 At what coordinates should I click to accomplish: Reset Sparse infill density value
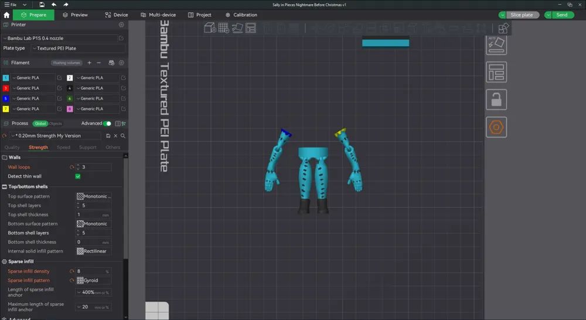71,271
